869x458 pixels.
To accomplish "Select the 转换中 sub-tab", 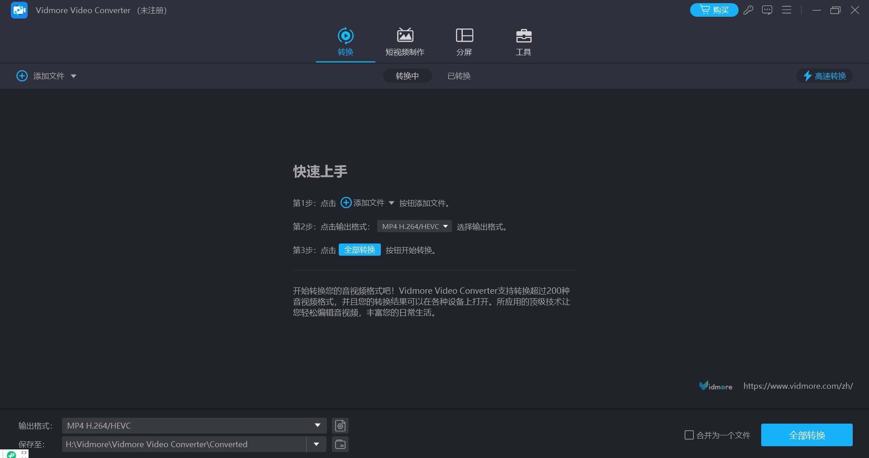I will tap(407, 76).
